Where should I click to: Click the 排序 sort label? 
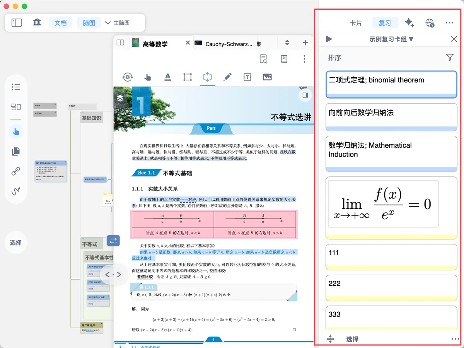coord(334,58)
